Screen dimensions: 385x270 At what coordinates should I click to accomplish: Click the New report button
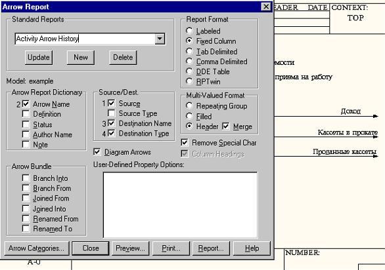coord(81,58)
